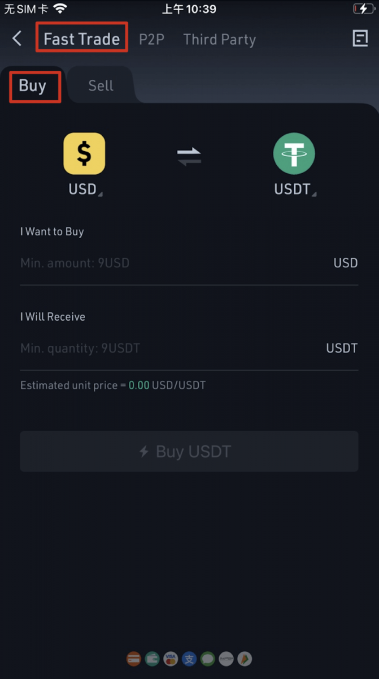Select the Alipay payment icon
Image resolution: width=379 pixels, height=679 pixels.
[x=189, y=659]
